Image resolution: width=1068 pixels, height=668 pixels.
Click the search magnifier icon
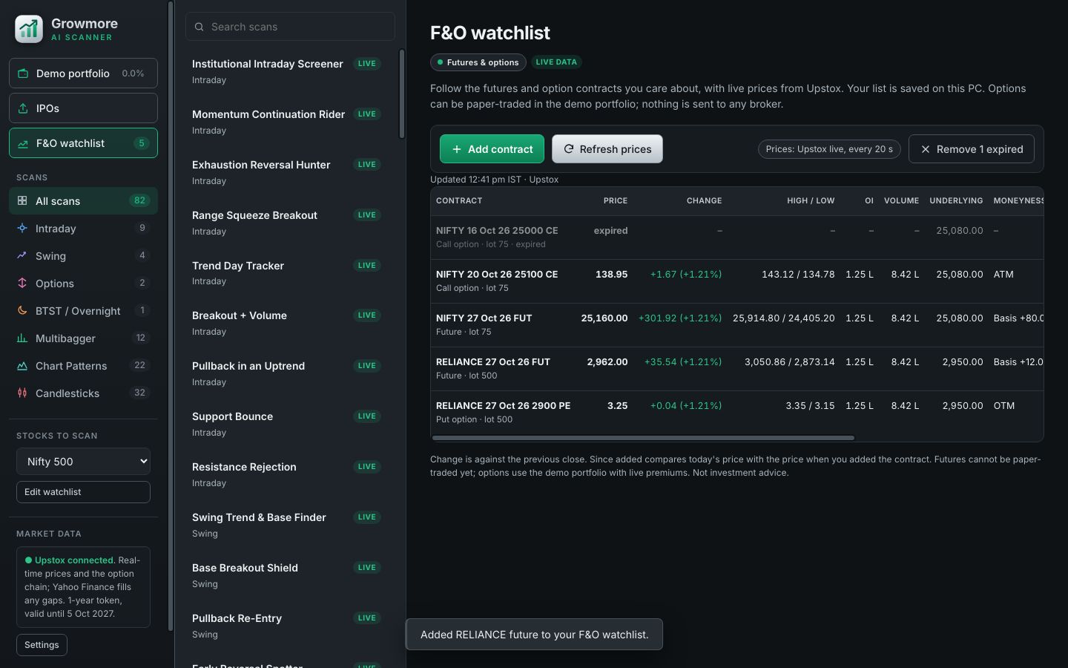[x=200, y=27]
